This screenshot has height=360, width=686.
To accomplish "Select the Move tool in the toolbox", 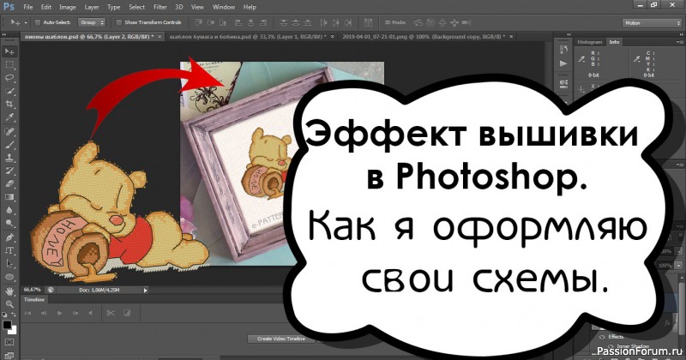I will (9, 51).
